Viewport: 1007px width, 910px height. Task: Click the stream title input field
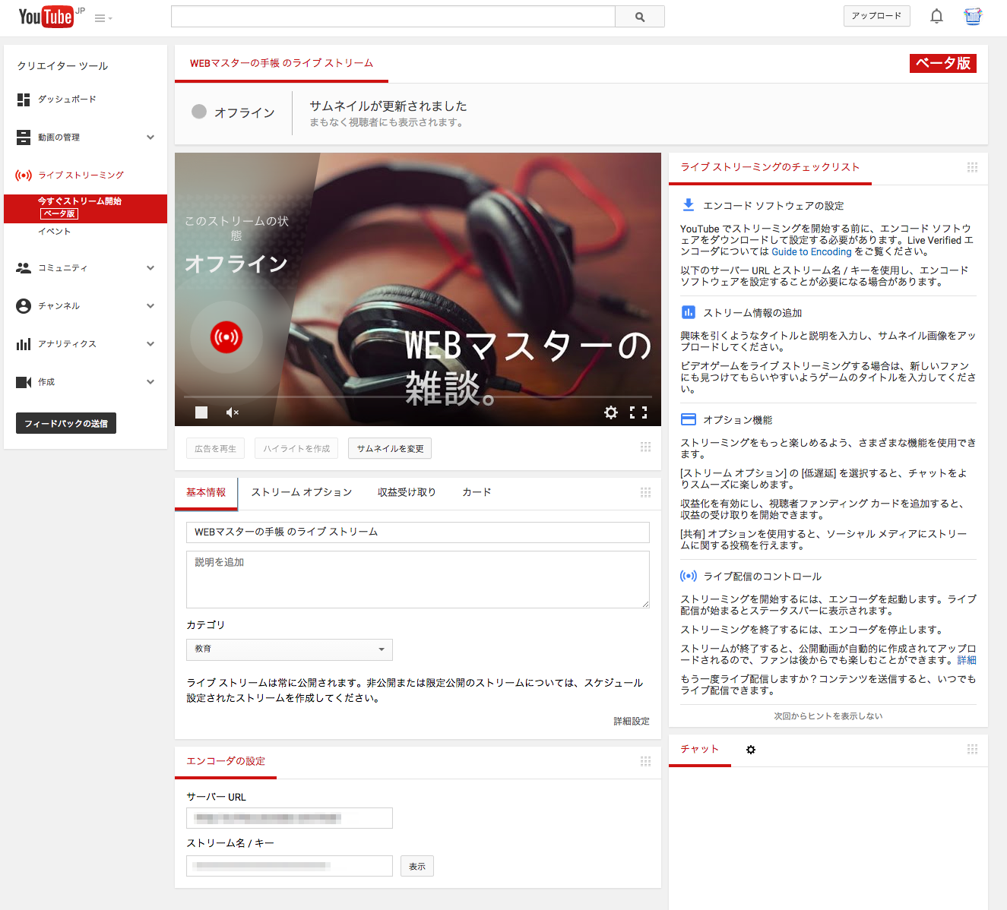pos(418,532)
